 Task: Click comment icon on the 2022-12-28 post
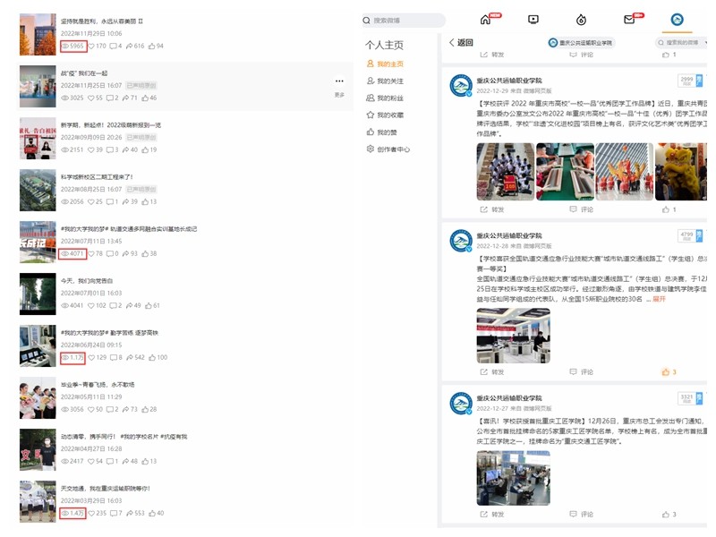pos(581,371)
